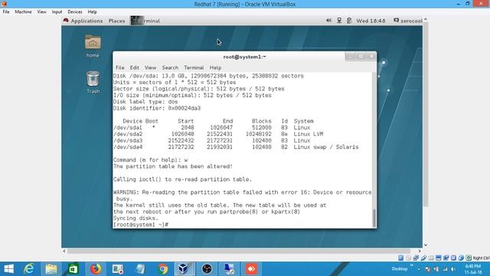Image resolution: width=490 pixels, height=276 pixels.
Task: Click the VirtualBox vertical scrollbar thumb
Action: (x=426, y=114)
